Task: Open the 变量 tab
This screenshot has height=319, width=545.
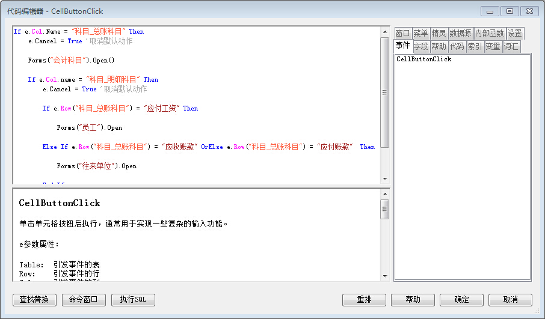Action: point(493,46)
